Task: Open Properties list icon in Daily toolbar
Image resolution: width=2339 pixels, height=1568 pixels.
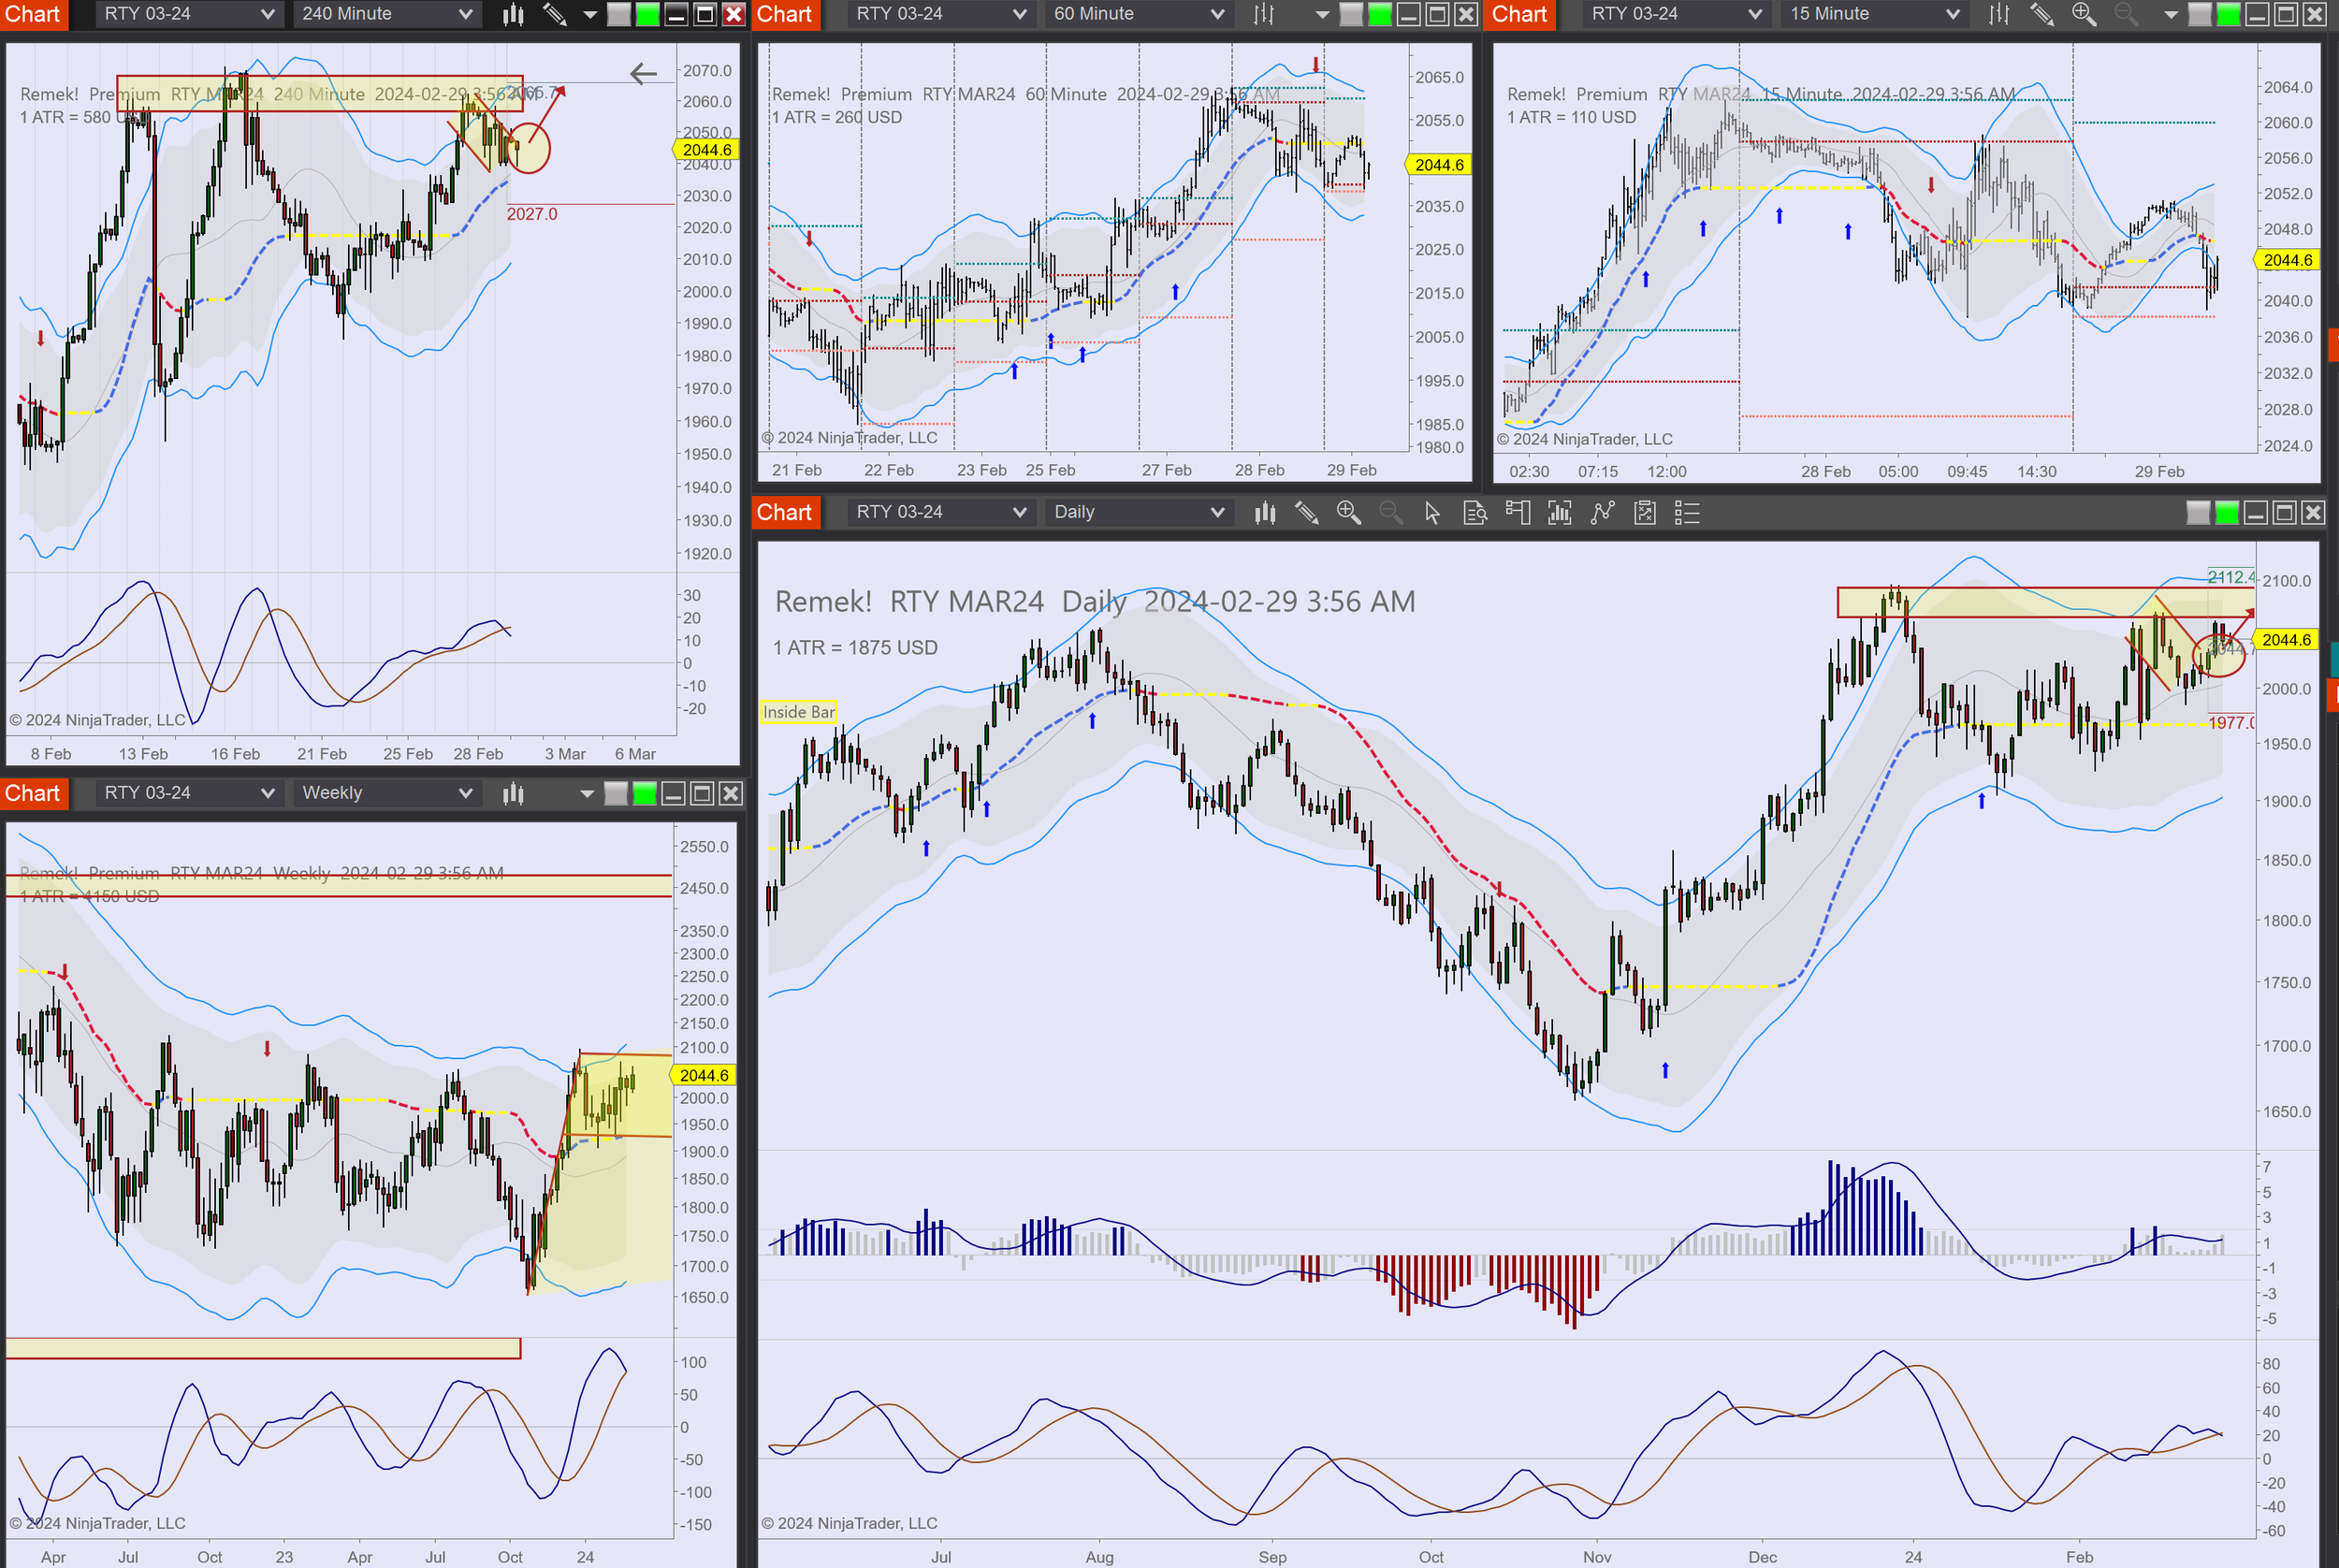Action: click(x=1687, y=513)
